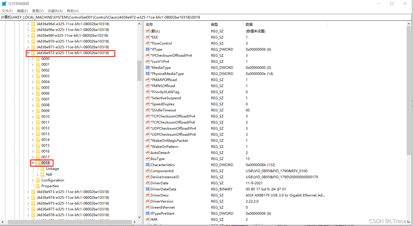Image resolution: width=413 pixels, height=226 pixels.
Task: Click the icon beside DriverDateData
Action: (148, 189)
